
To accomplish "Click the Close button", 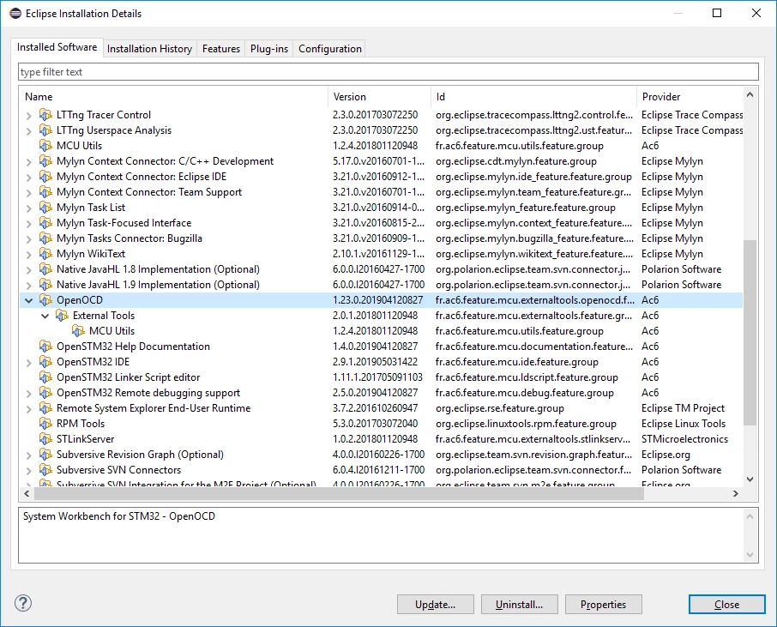I will [x=727, y=604].
